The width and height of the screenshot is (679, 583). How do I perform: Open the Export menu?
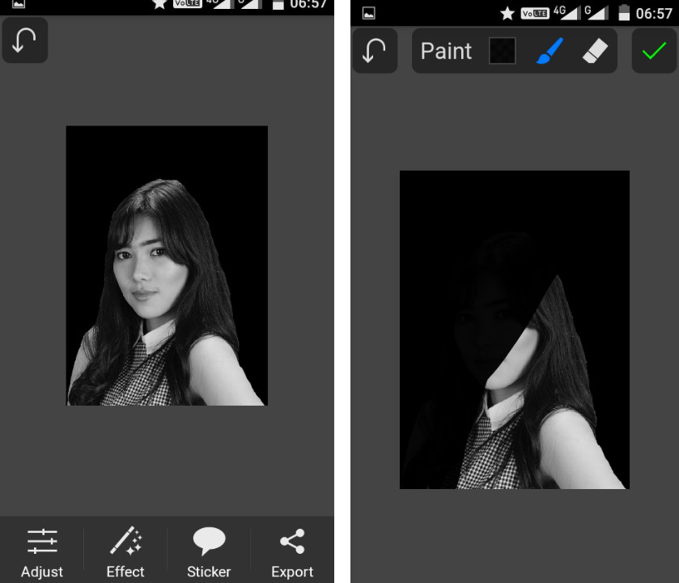click(292, 553)
